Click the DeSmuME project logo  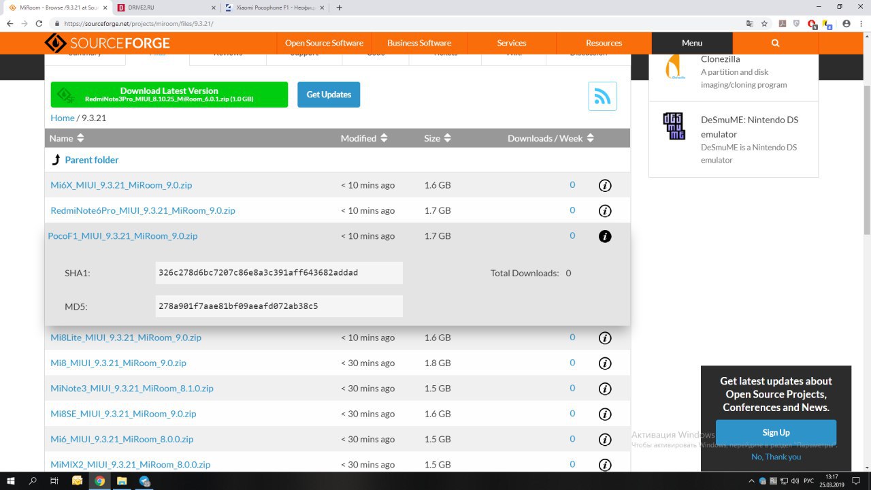(674, 127)
